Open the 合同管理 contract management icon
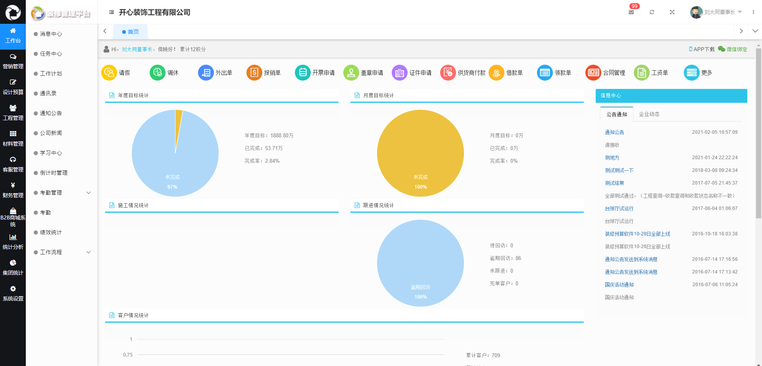The height and width of the screenshot is (366, 762). point(593,73)
